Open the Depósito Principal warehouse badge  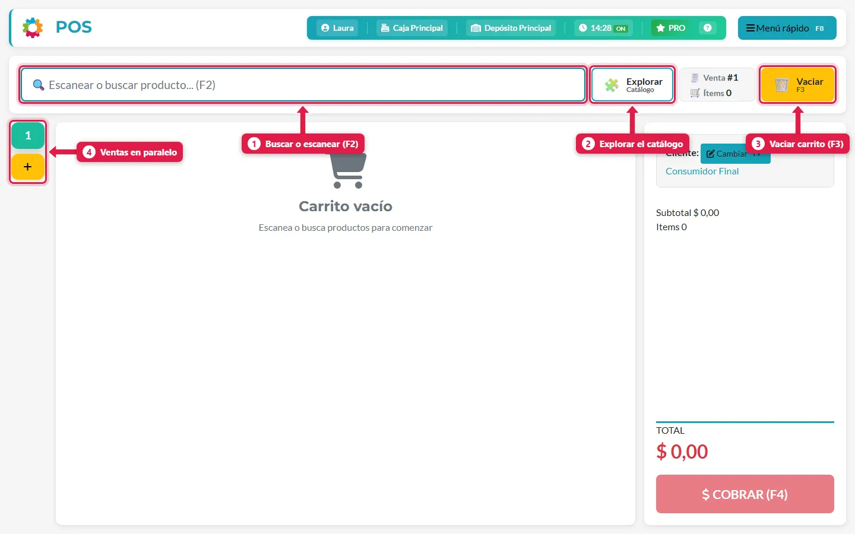pyautogui.click(x=511, y=28)
